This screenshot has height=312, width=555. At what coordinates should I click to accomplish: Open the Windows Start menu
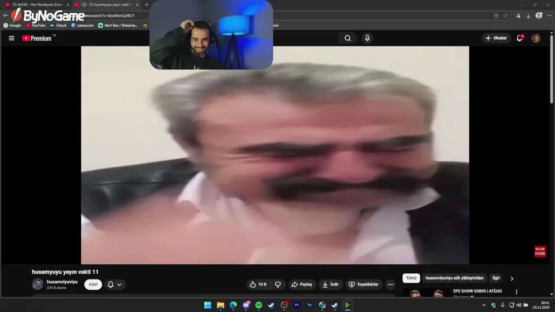(x=208, y=305)
